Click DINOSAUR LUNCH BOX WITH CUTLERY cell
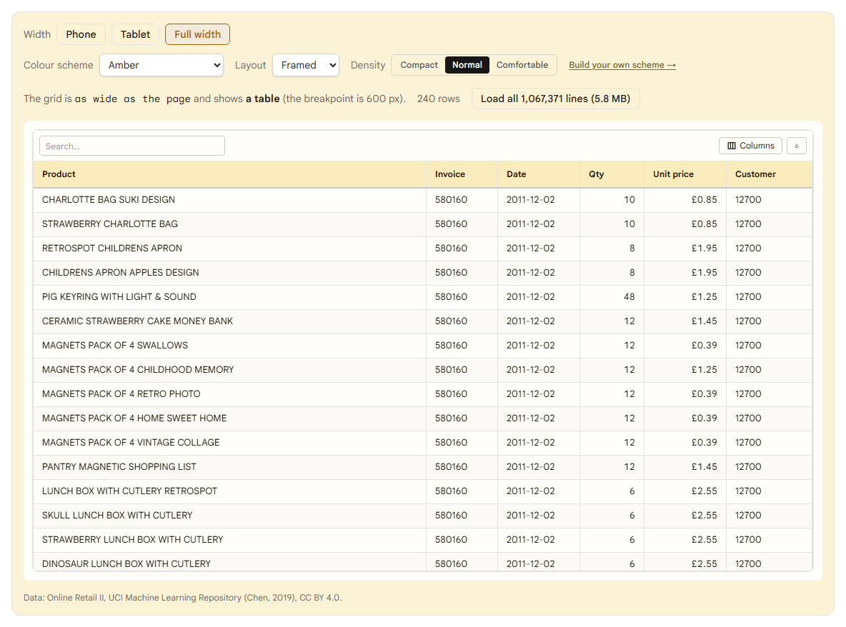 coord(230,562)
